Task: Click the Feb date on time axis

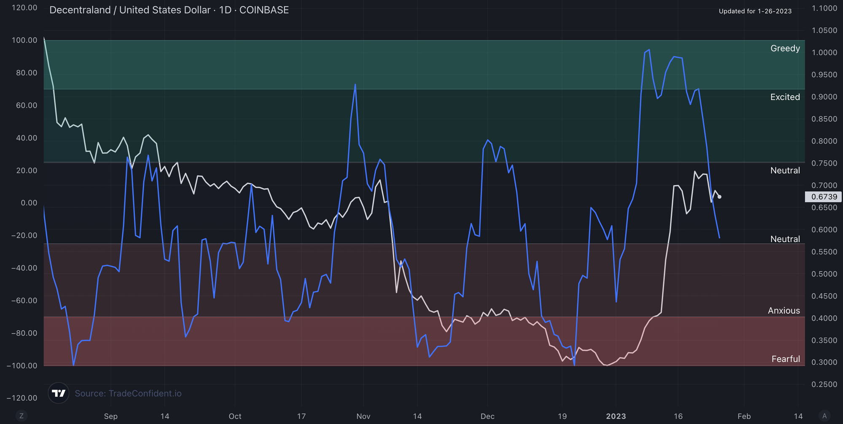Action: click(744, 416)
